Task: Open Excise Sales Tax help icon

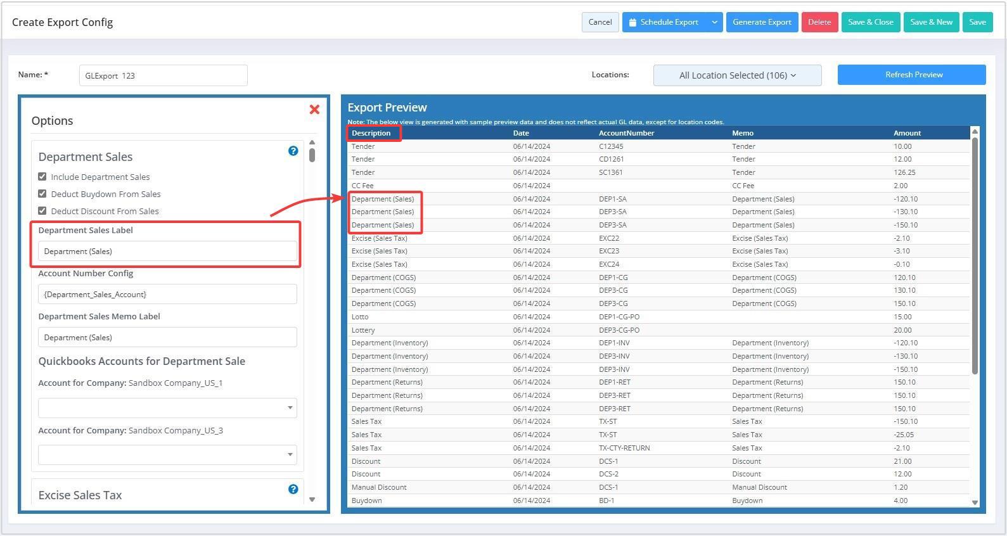Action: tap(293, 489)
